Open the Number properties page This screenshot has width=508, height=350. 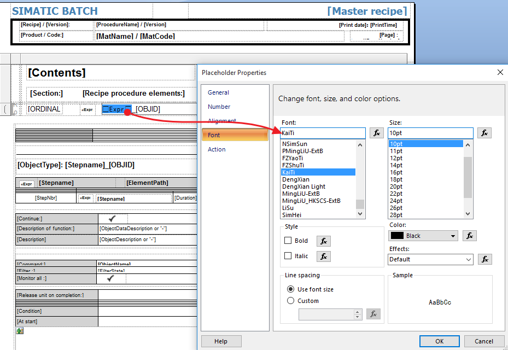(219, 107)
